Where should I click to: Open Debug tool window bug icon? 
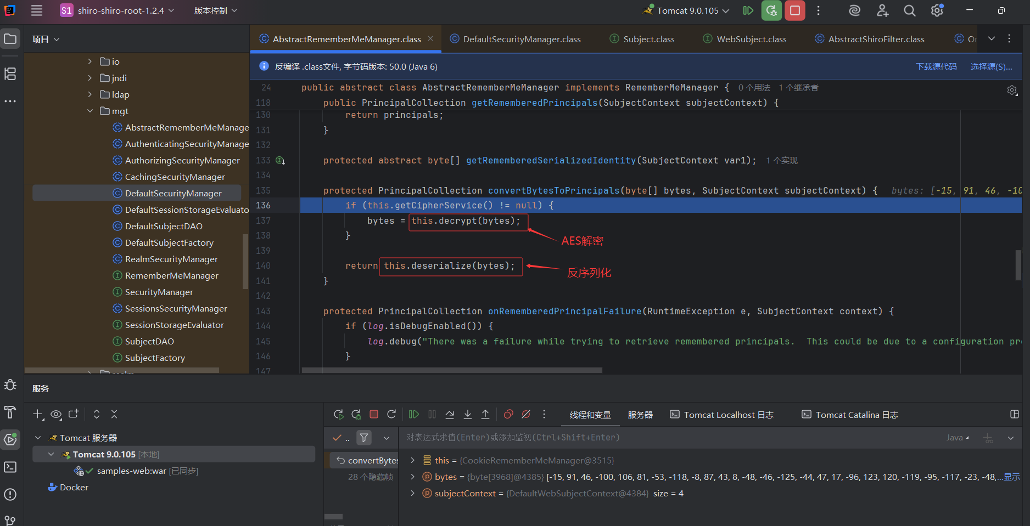tap(10, 385)
